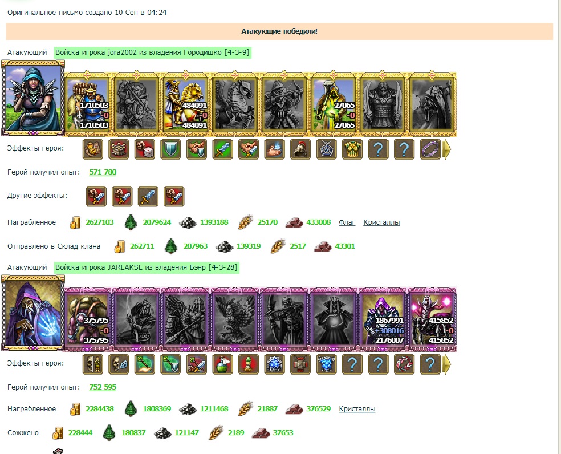Click the castle tower hero effect icon

[x=119, y=149]
